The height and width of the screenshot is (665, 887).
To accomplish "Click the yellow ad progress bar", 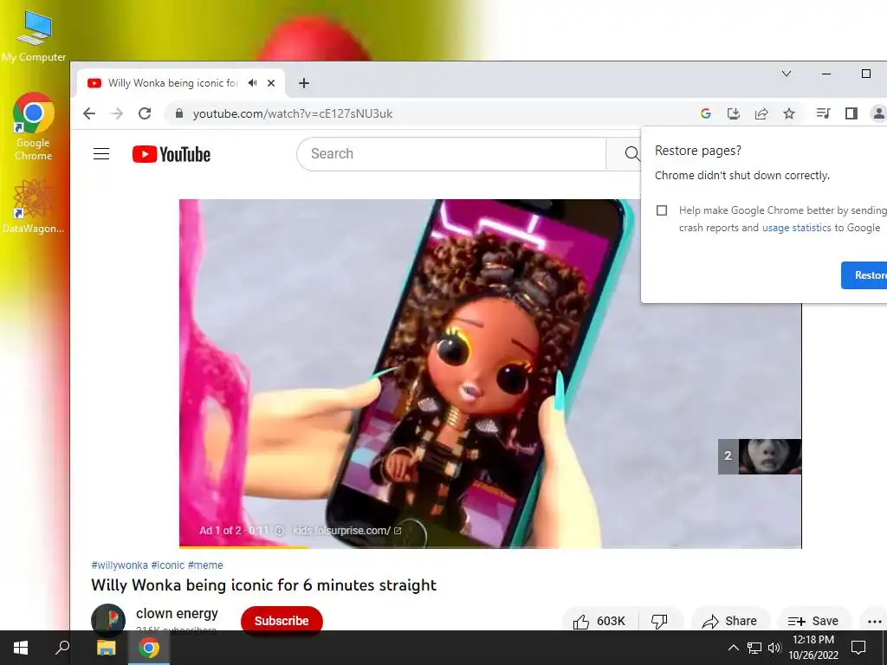I will click(243, 547).
